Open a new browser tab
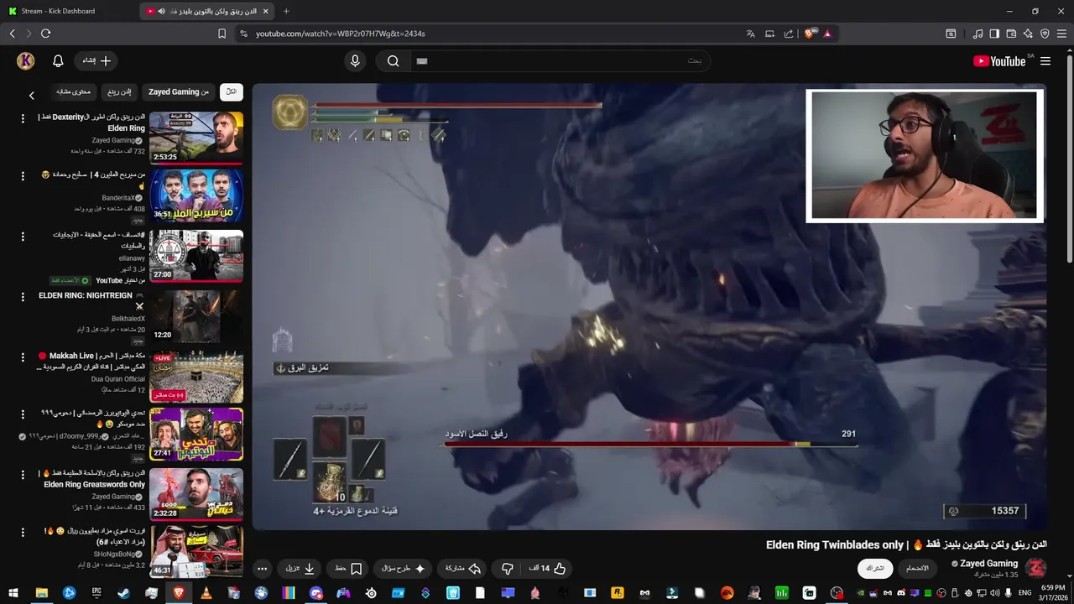1074x604 pixels. coord(285,11)
